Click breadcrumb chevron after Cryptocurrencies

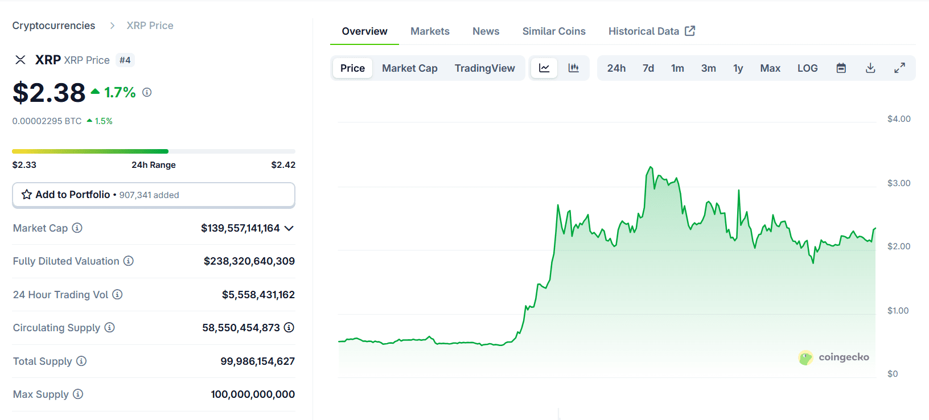(x=112, y=26)
